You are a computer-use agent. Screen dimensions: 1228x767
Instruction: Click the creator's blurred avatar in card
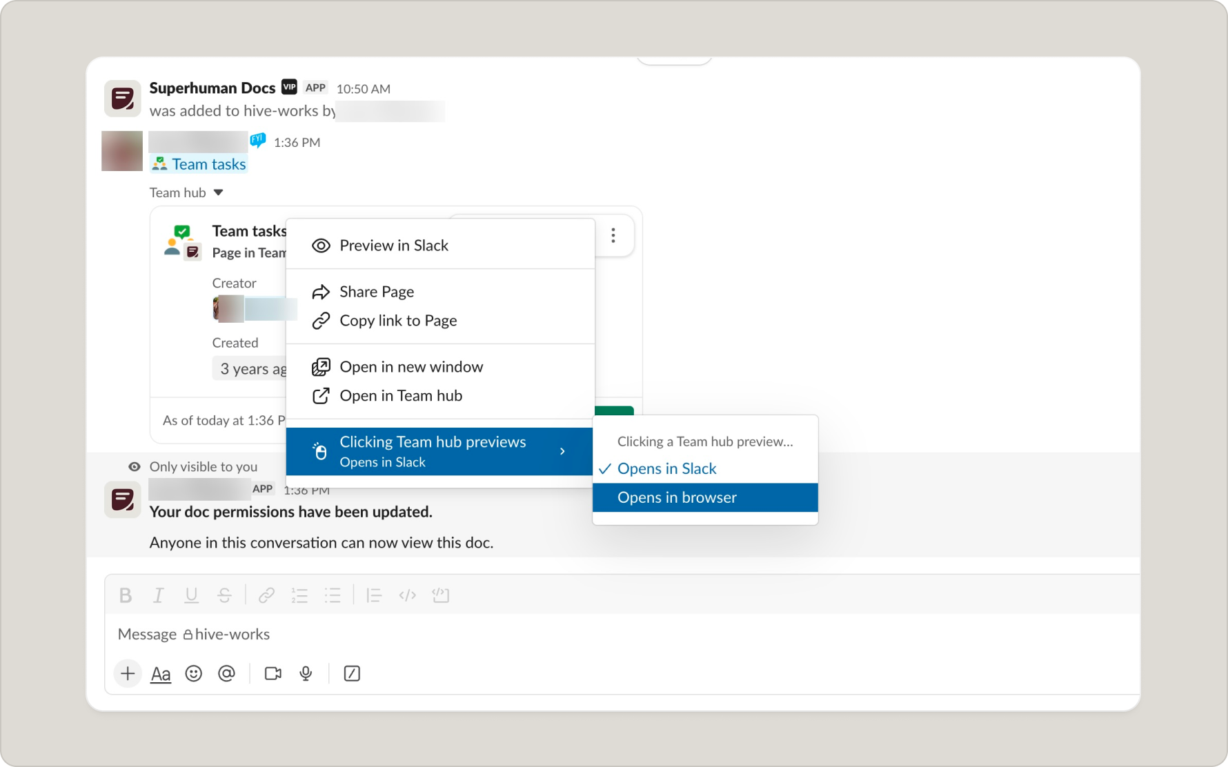tap(228, 308)
